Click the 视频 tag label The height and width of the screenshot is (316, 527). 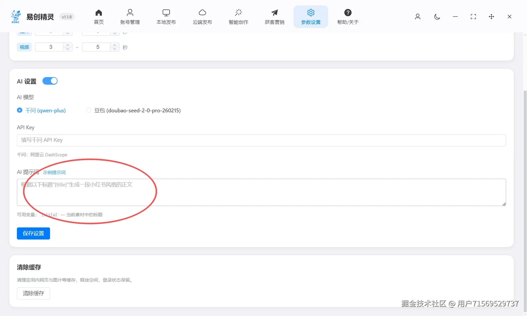point(24,47)
